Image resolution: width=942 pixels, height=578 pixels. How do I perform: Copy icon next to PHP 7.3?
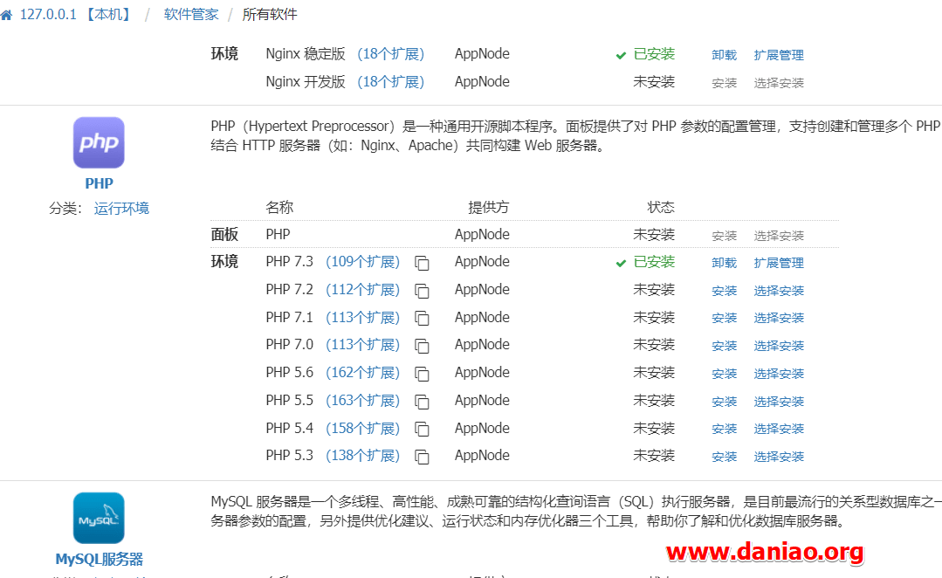[423, 263]
